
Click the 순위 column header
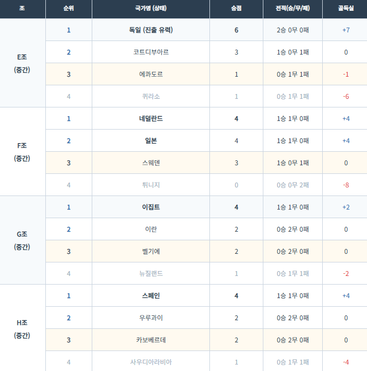coord(69,8)
